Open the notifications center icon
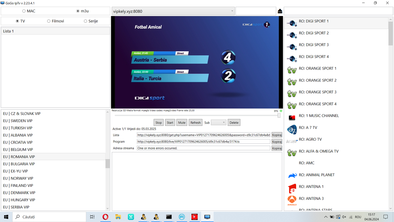394x222 pixels. pos(386,217)
